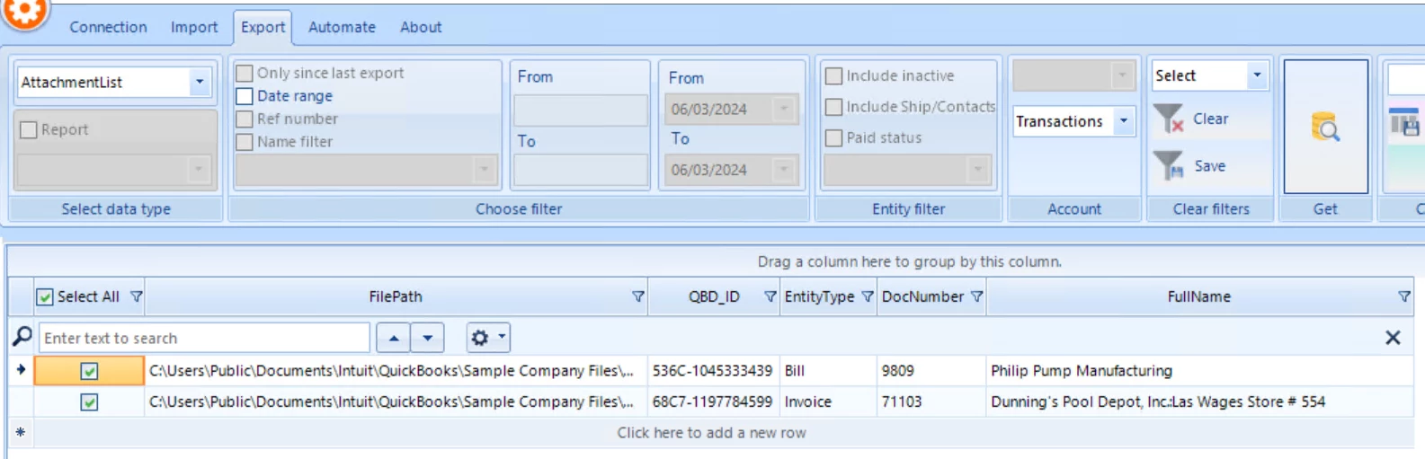Toggle the Include Ship/Contacts checkbox
This screenshot has height=459, width=1425.
pos(833,107)
